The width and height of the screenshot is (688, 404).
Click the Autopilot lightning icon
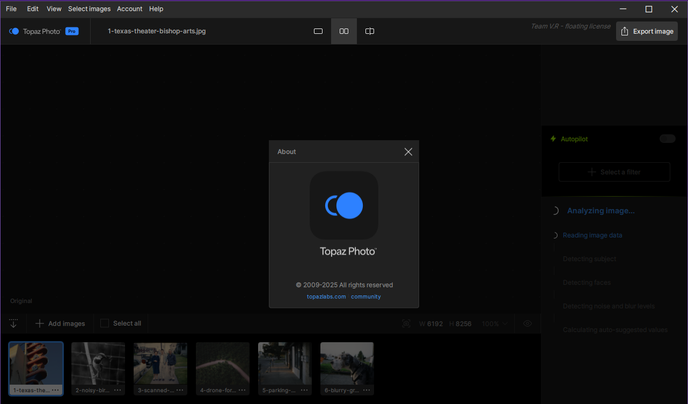tap(553, 139)
